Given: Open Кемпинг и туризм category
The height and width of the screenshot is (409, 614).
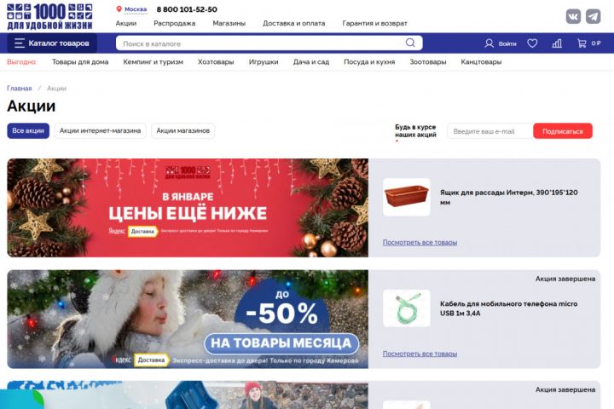Looking at the screenshot, I should [153, 62].
